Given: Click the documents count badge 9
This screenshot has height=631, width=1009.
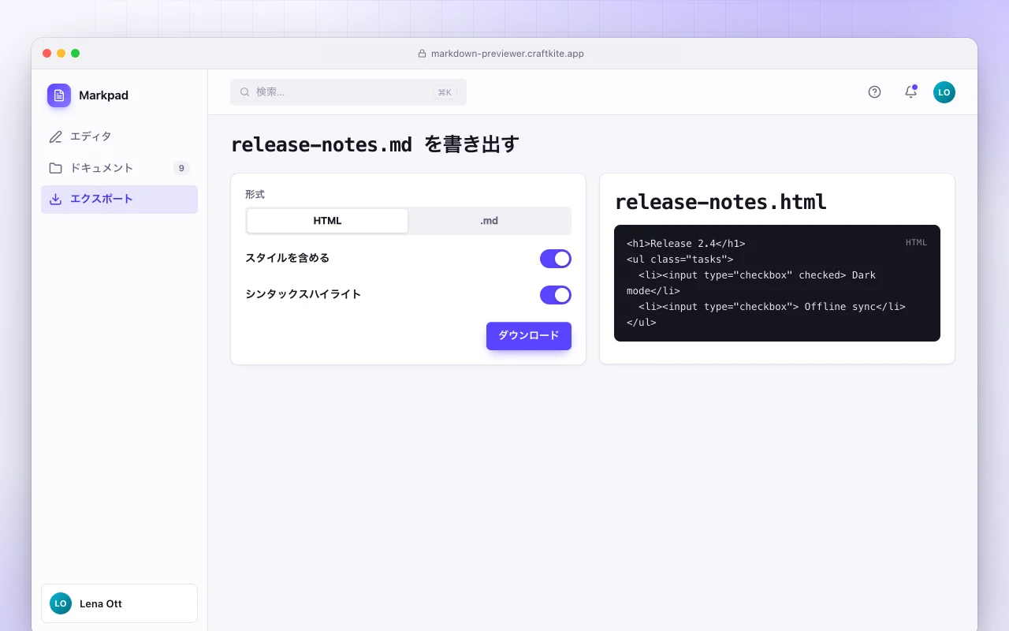Looking at the screenshot, I should [181, 168].
